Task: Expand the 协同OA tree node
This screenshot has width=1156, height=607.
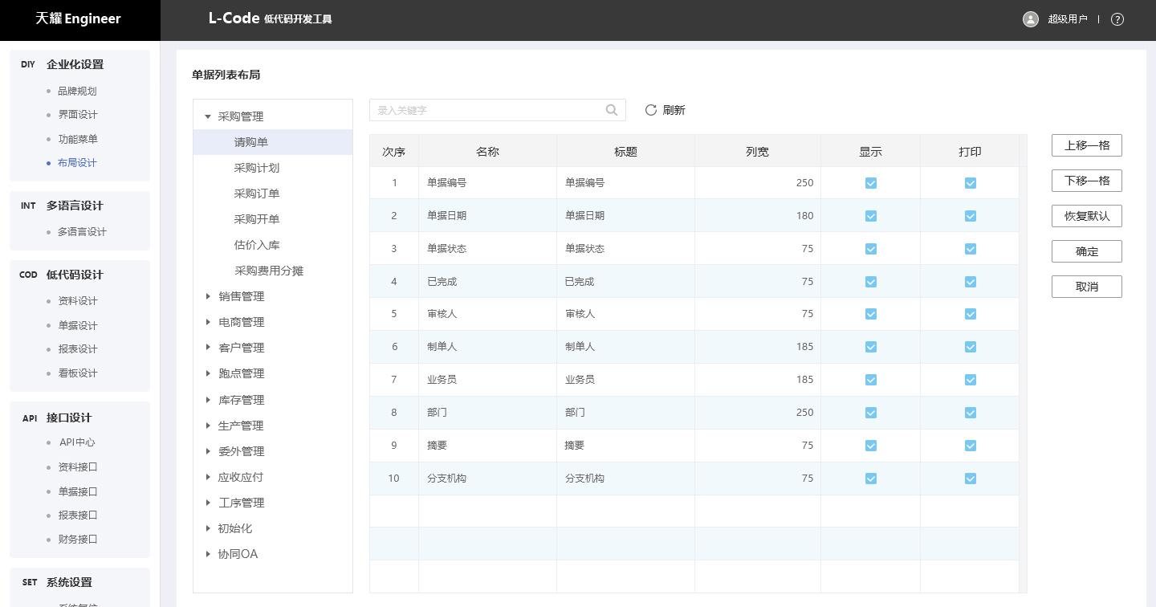Action: point(208,554)
